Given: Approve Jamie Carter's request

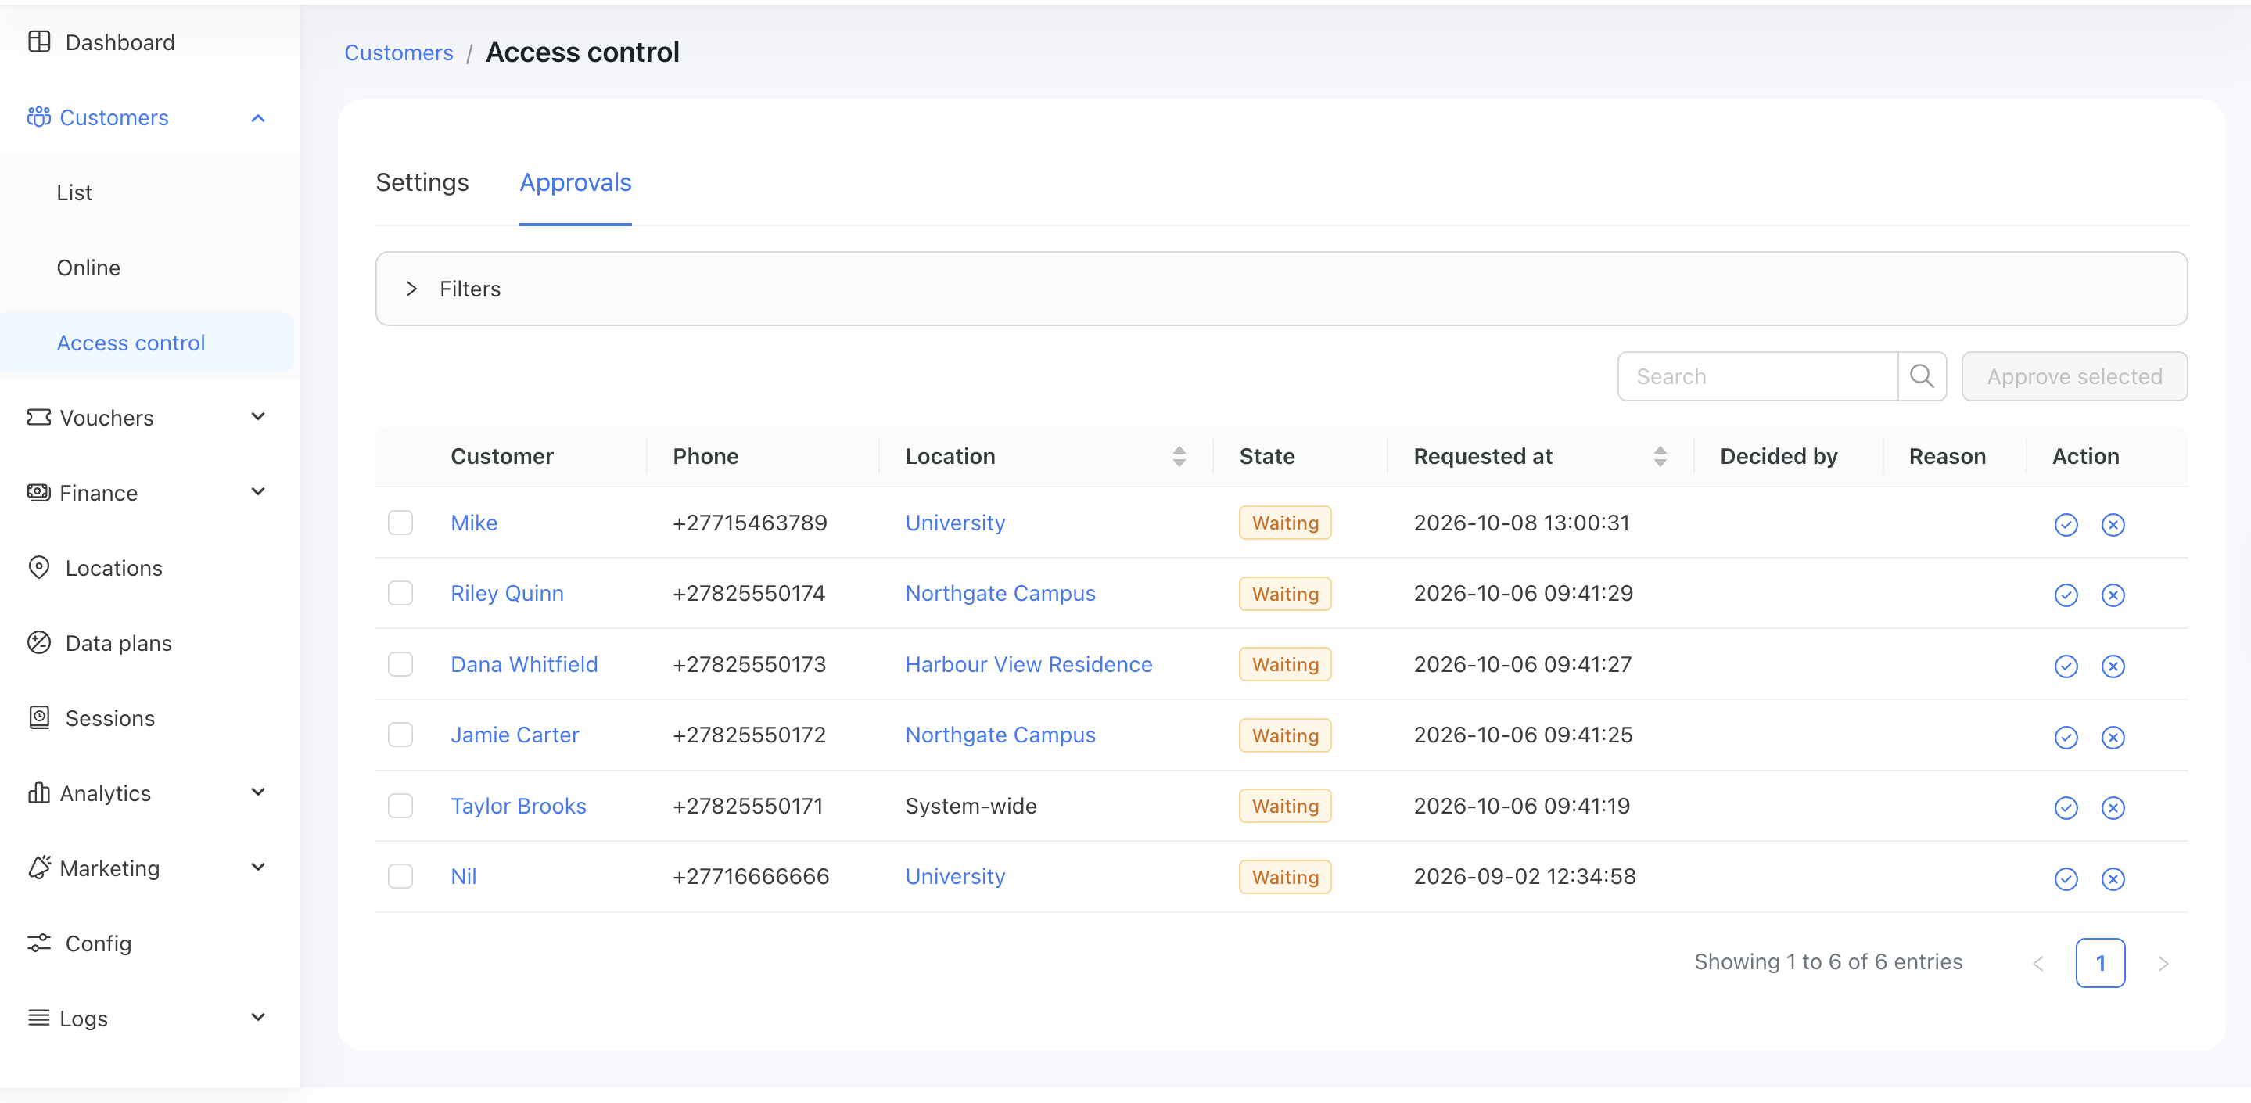Looking at the screenshot, I should pyautogui.click(x=2066, y=737).
